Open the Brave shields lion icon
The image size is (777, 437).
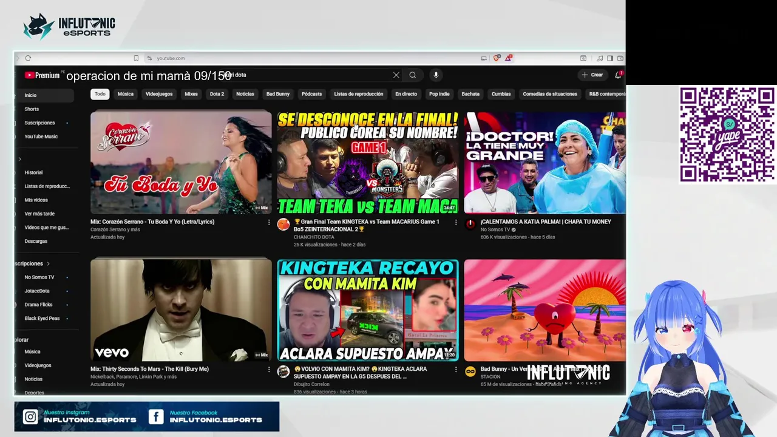[x=497, y=58]
